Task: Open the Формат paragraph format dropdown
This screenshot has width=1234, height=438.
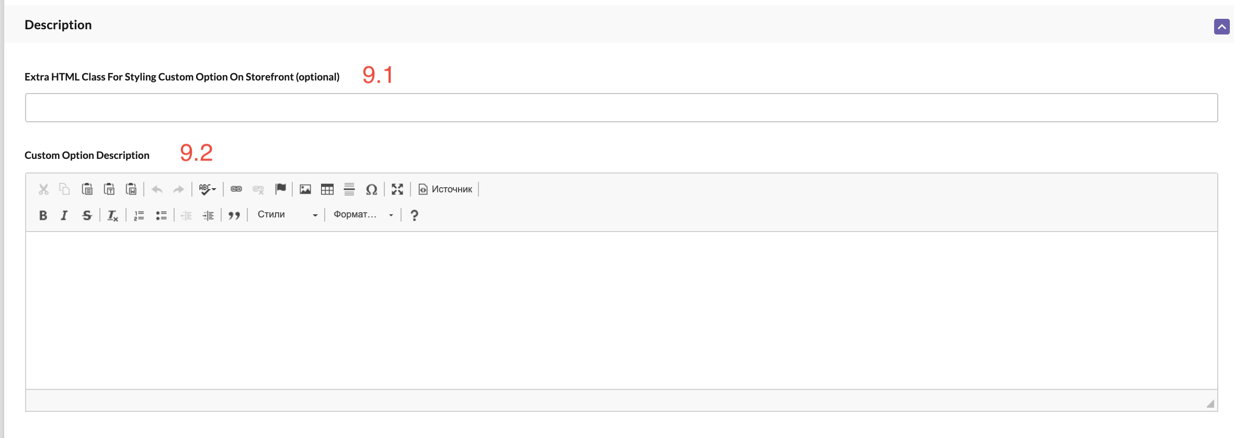Action: click(363, 215)
